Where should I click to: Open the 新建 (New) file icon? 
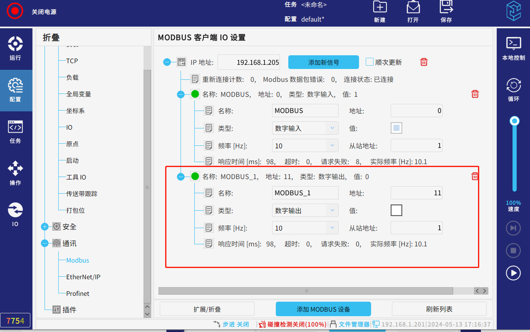(x=379, y=7)
